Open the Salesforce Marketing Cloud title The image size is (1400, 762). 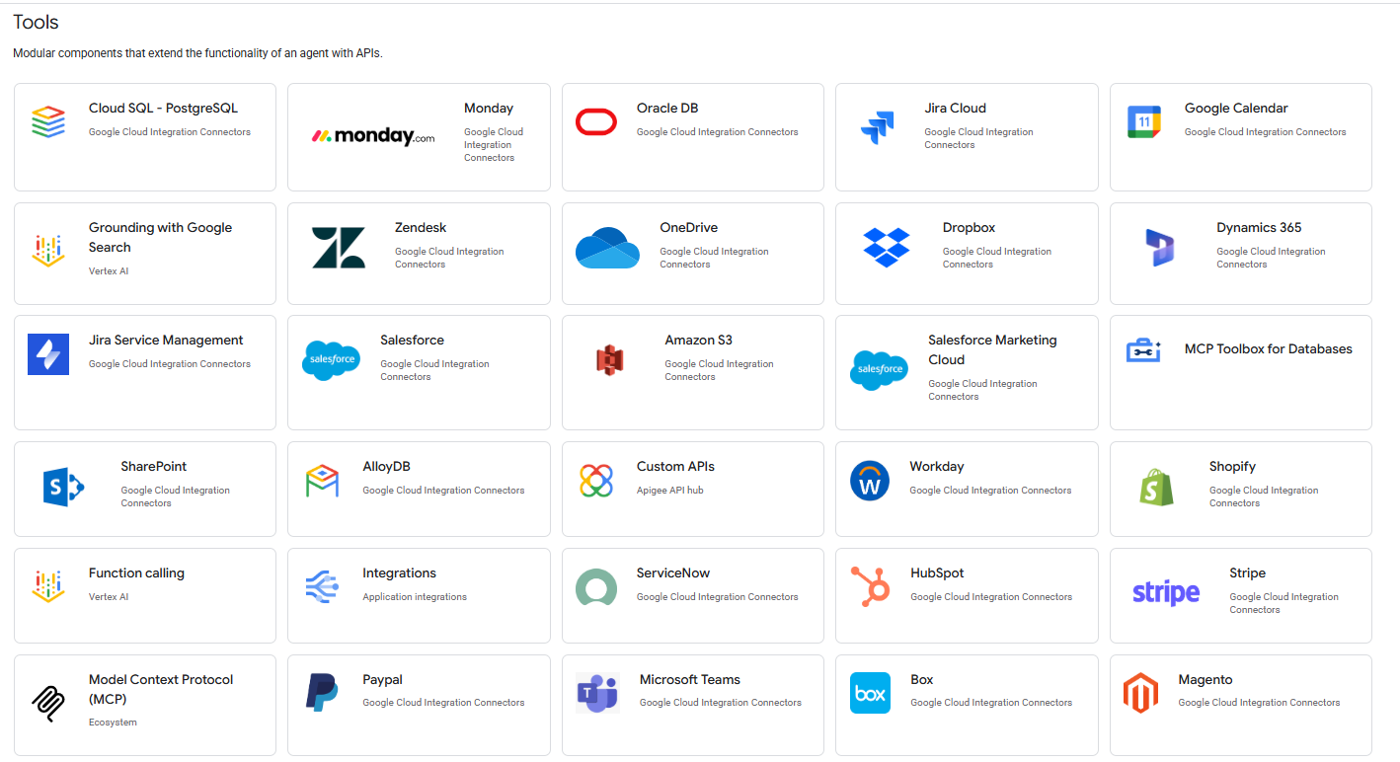pyautogui.click(x=992, y=350)
